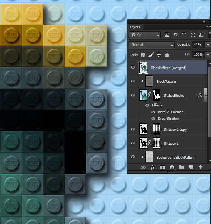Click Shadow1 copy mask thumbnail
The image size is (211, 224).
(157, 129)
